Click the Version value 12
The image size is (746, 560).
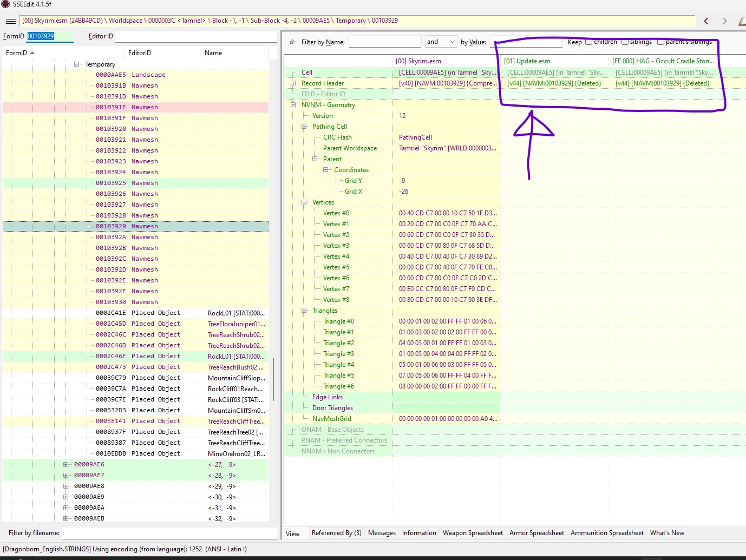coord(402,116)
